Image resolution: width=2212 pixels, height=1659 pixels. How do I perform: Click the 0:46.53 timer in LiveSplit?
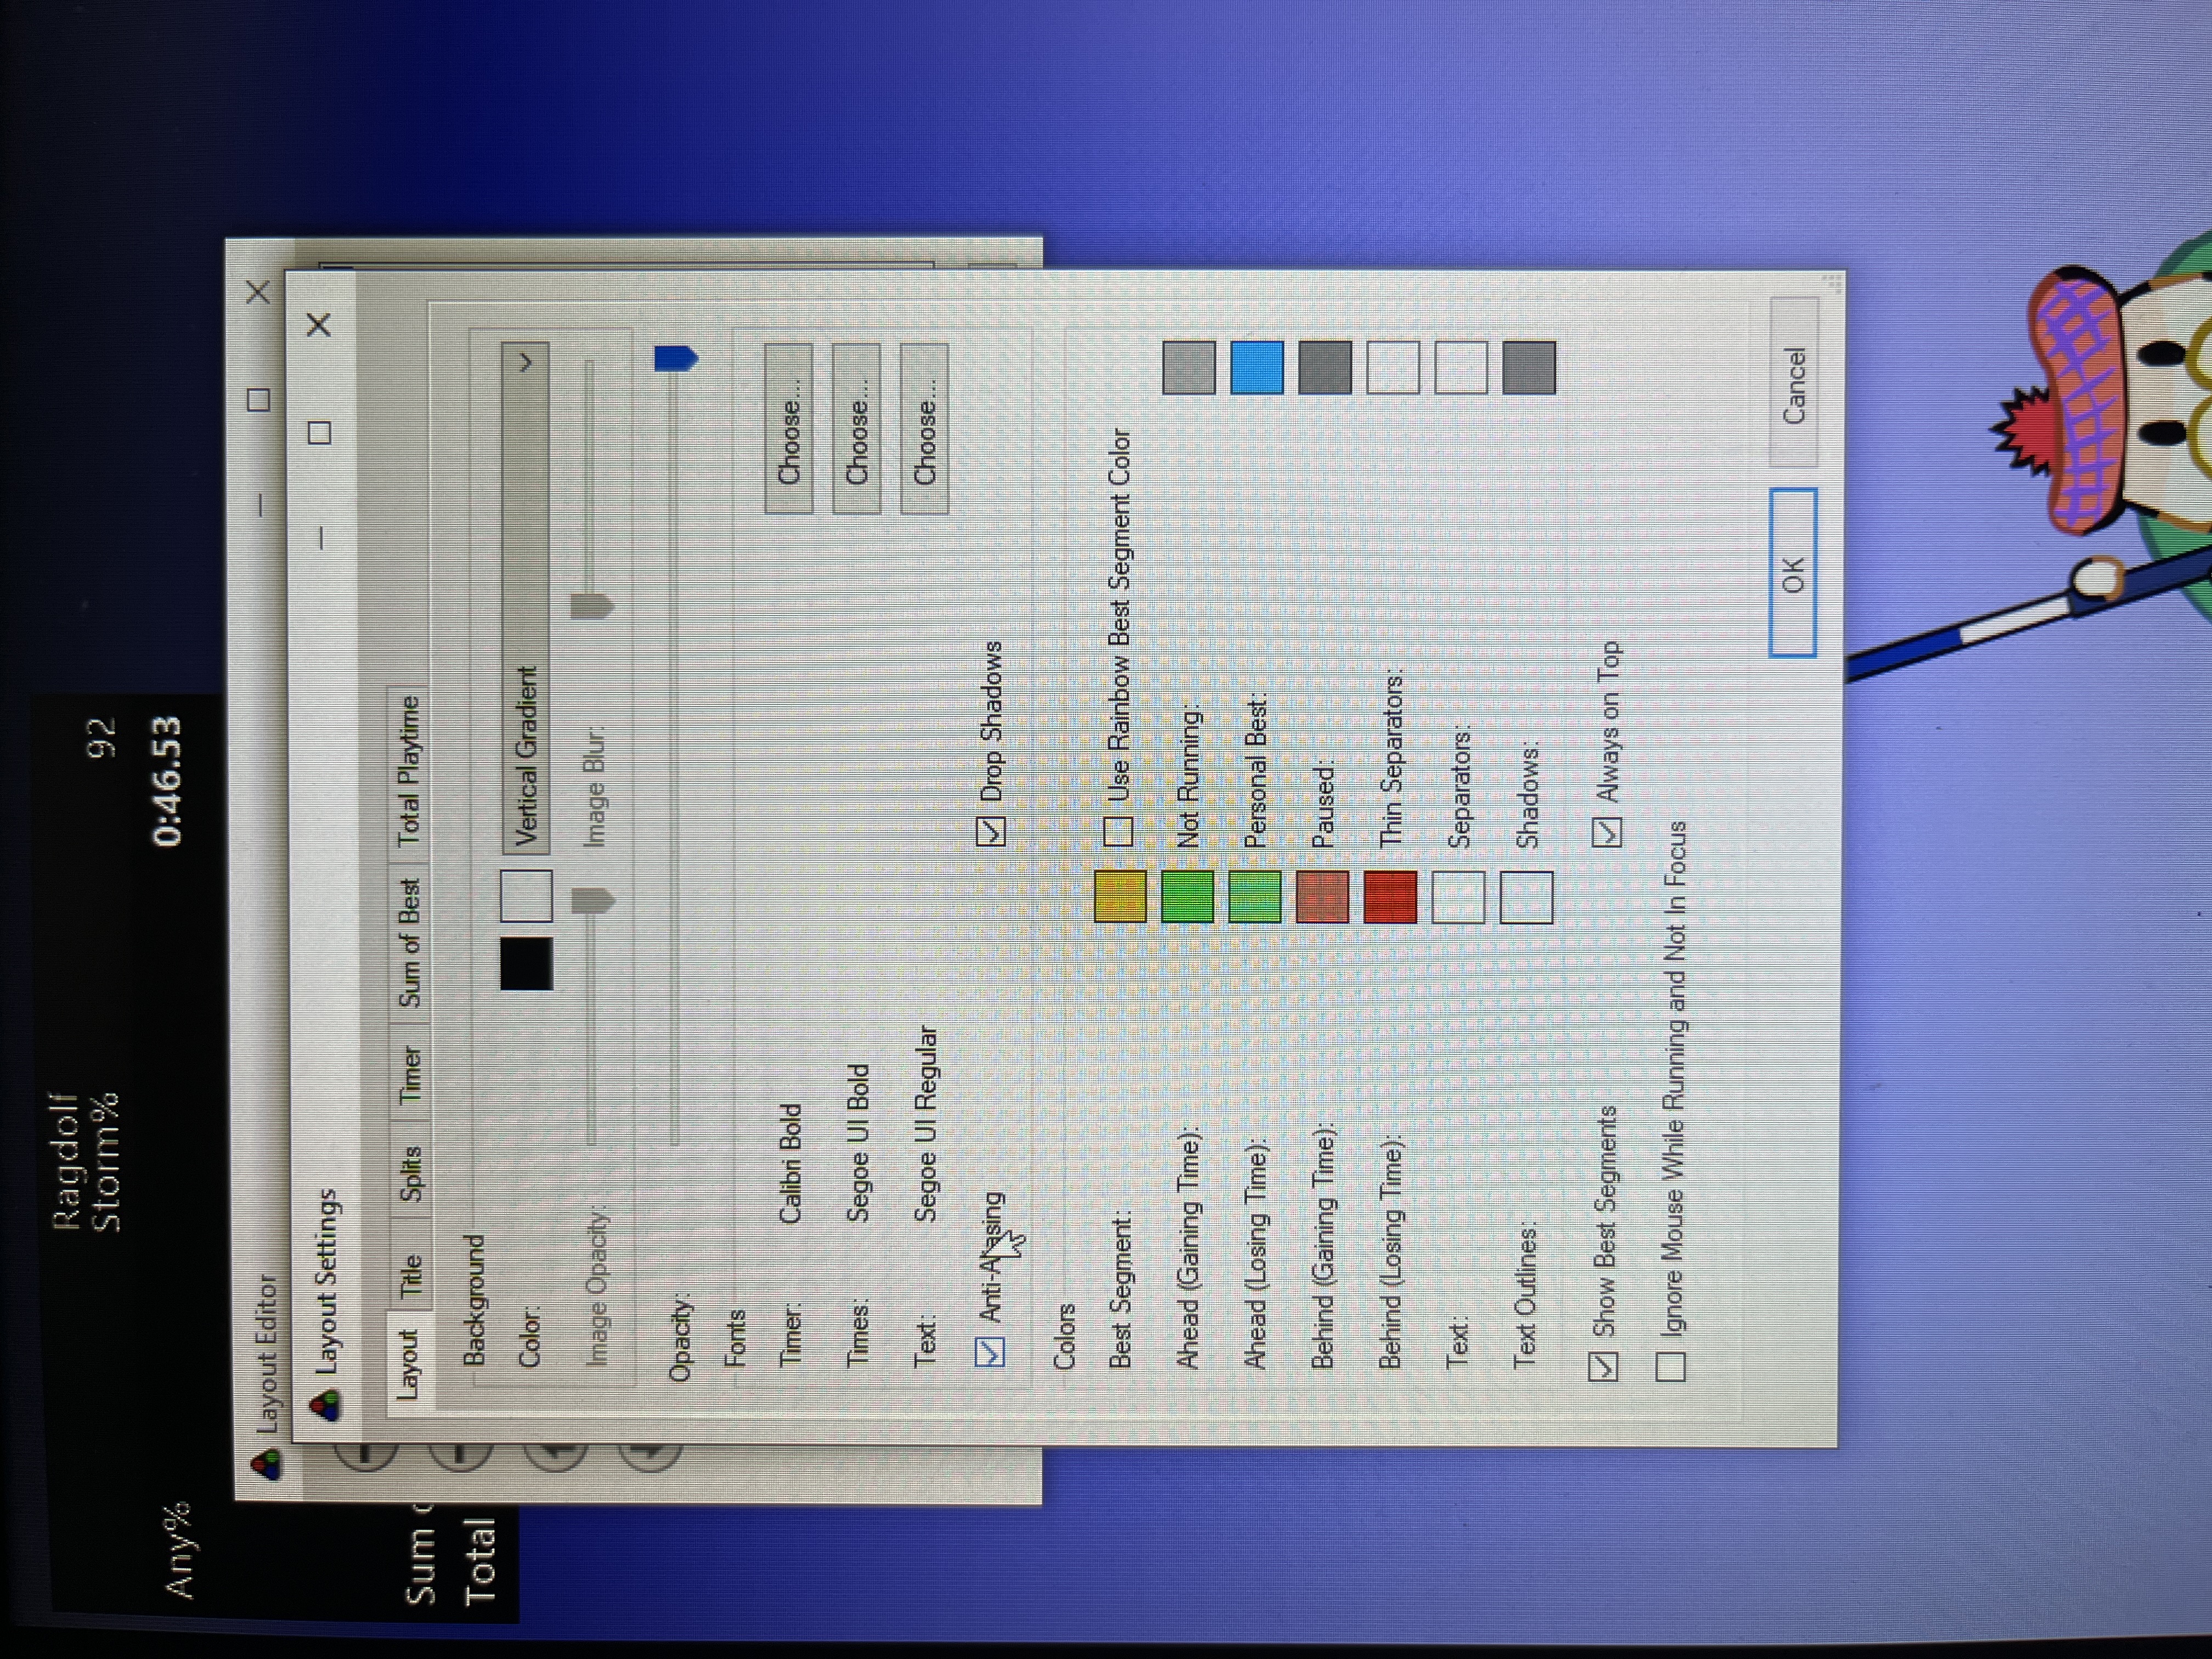tap(167, 780)
